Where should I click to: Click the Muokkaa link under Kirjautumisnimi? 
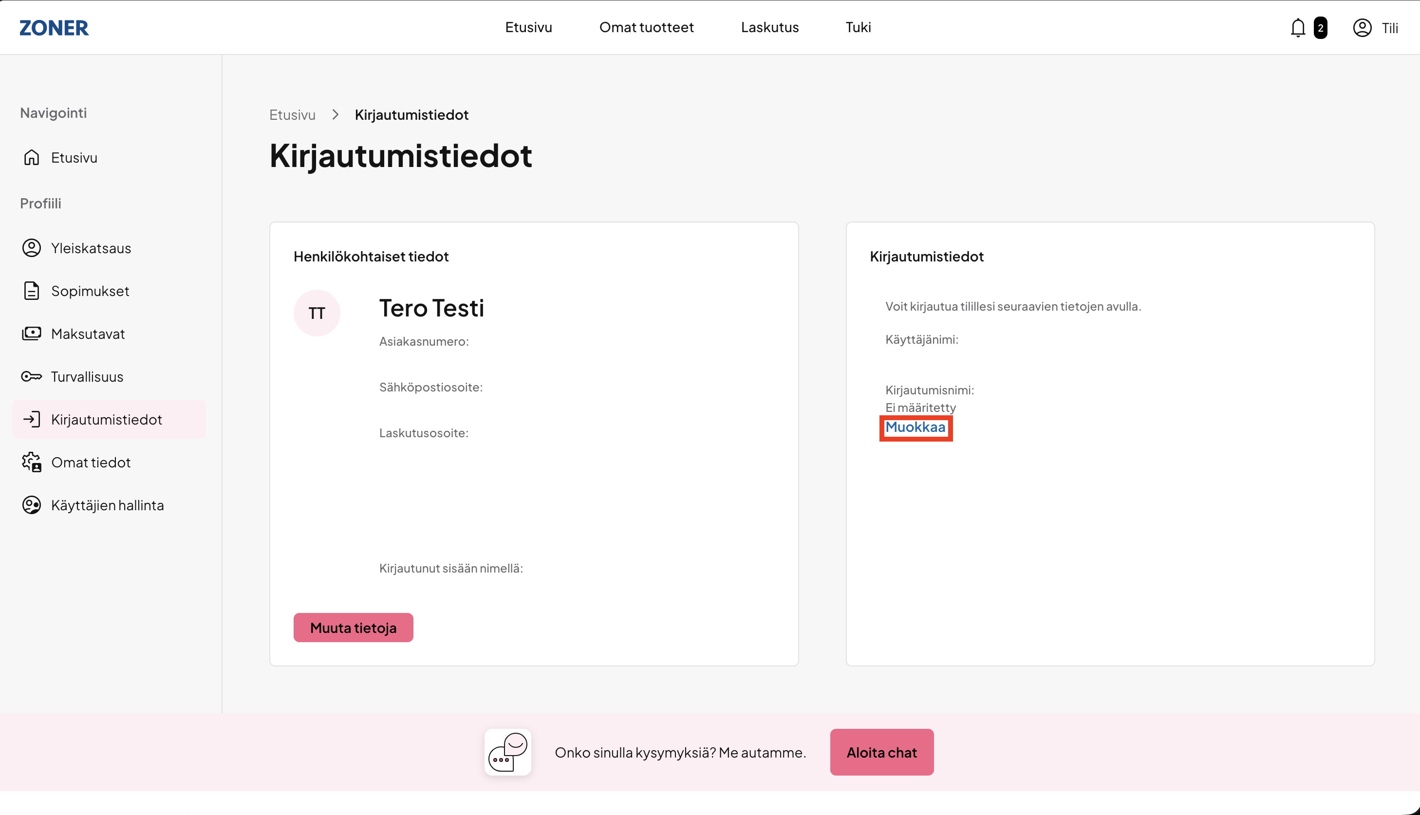click(x=915, y=427)
